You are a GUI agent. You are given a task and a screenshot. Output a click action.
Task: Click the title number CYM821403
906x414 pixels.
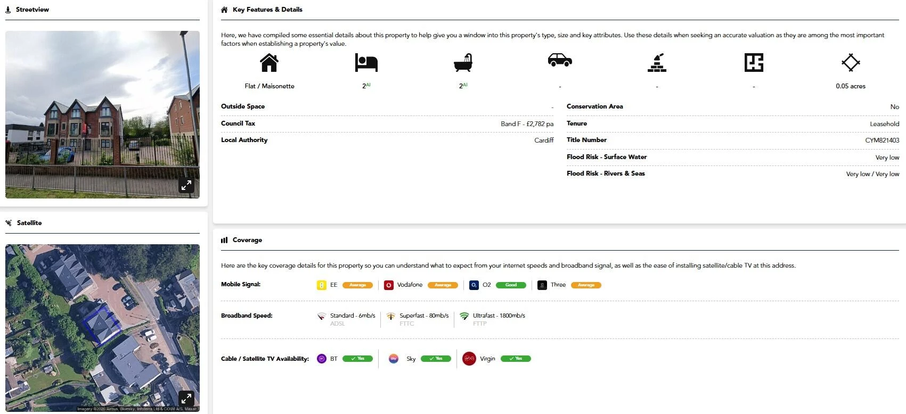click(x=881, y=140)
